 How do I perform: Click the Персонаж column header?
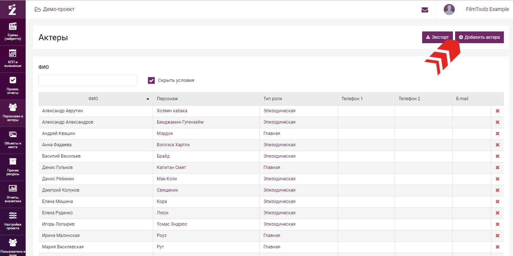206,99
